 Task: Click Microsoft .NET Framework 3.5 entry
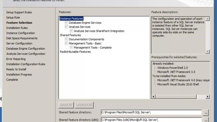click(x=176, y=72)
